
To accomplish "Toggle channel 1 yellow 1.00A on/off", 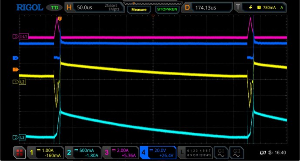I will point(46,153).
